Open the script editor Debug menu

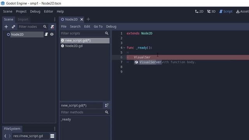111,26
